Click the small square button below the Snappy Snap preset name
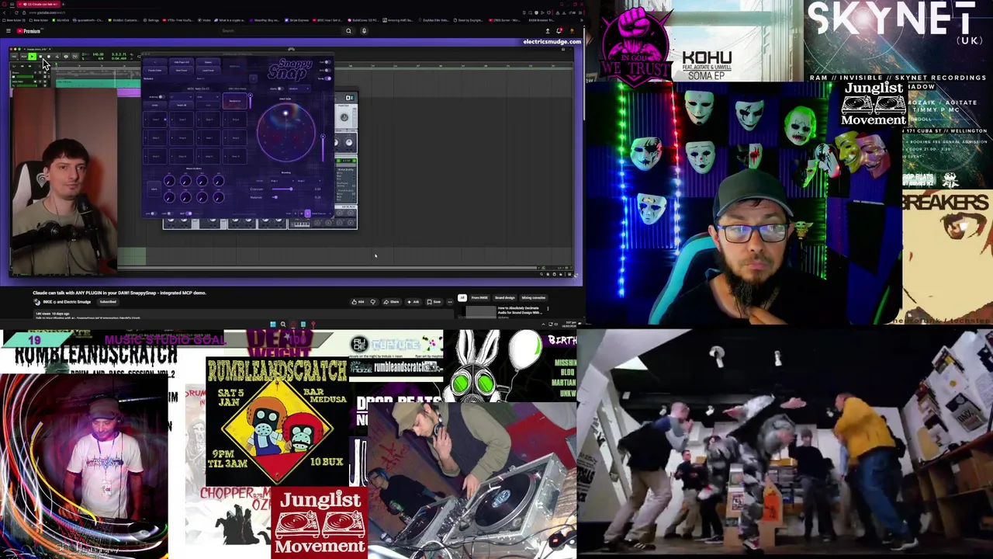Screen dimensions: 993x559 click(254, 78)
